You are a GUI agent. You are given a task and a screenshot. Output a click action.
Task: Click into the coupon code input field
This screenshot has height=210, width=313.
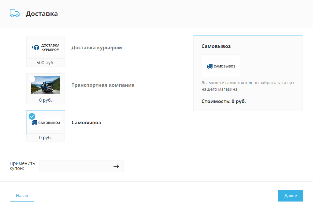[75, 166]
